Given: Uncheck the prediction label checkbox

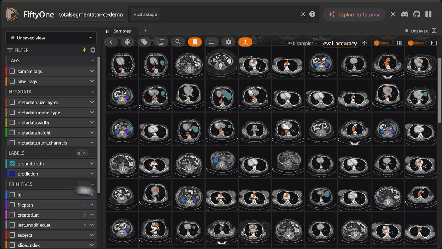Looking at the screenshot, I should [x=12, y=174].
